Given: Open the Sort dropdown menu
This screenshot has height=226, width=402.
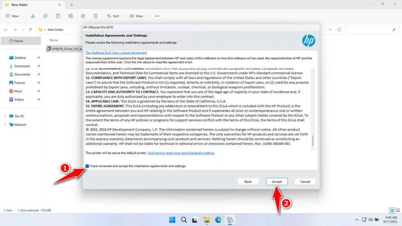Looking at the screenshot, I should point(115,16).
